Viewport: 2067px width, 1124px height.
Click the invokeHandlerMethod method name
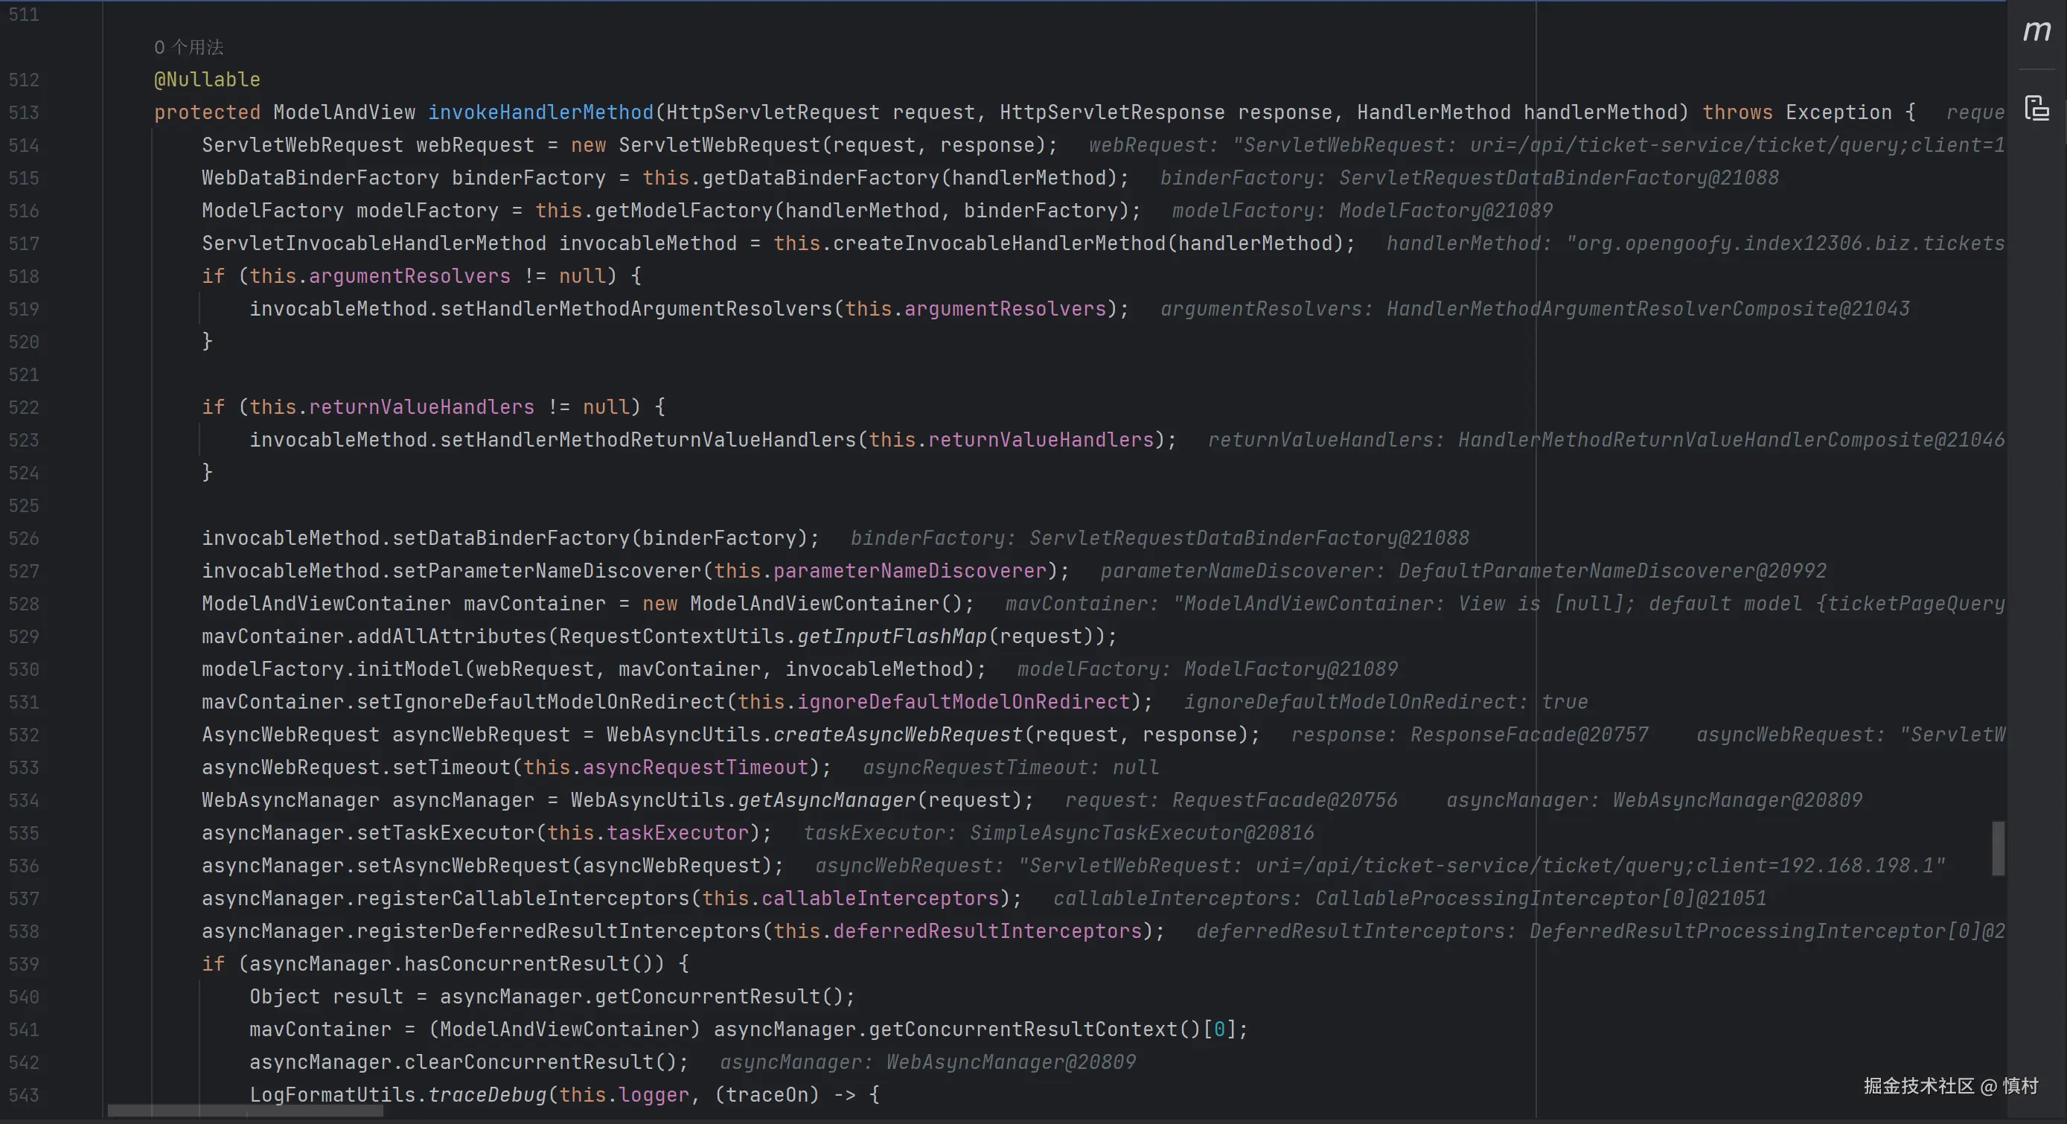click(x=540, y=112)
